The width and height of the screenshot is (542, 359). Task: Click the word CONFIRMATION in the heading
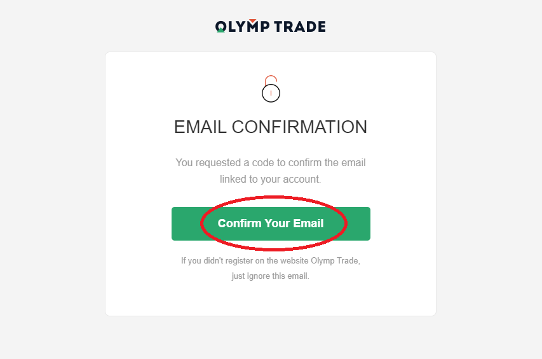(299, 127)
